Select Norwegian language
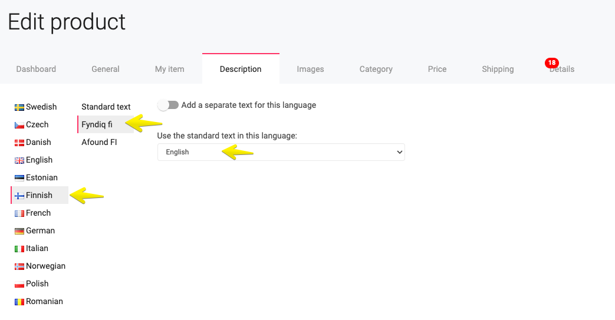This screenshot has width=615, height=320. click(45, 266)
